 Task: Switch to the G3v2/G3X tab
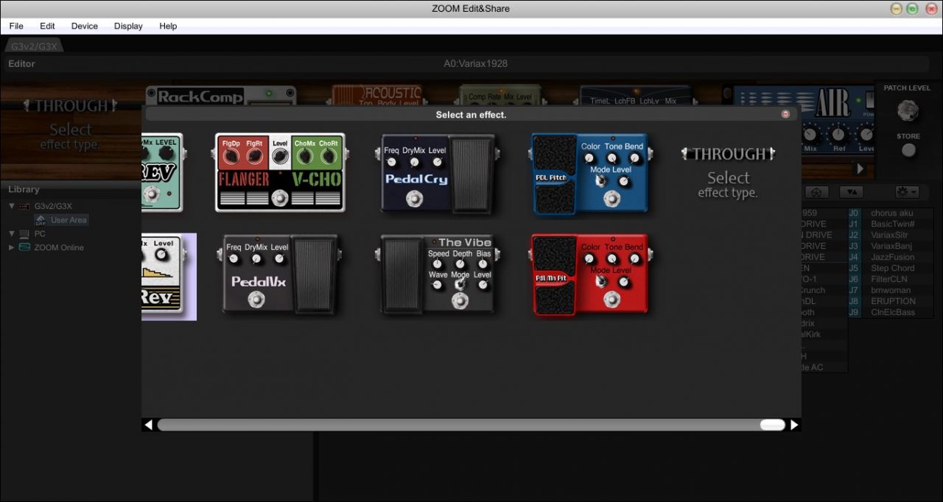click(35, 46)
